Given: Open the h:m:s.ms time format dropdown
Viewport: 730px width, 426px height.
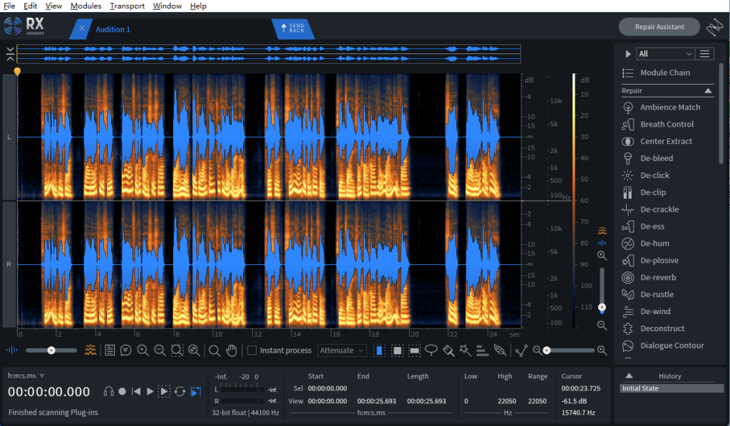Looking at the screenshot, I should pos(26,375).
